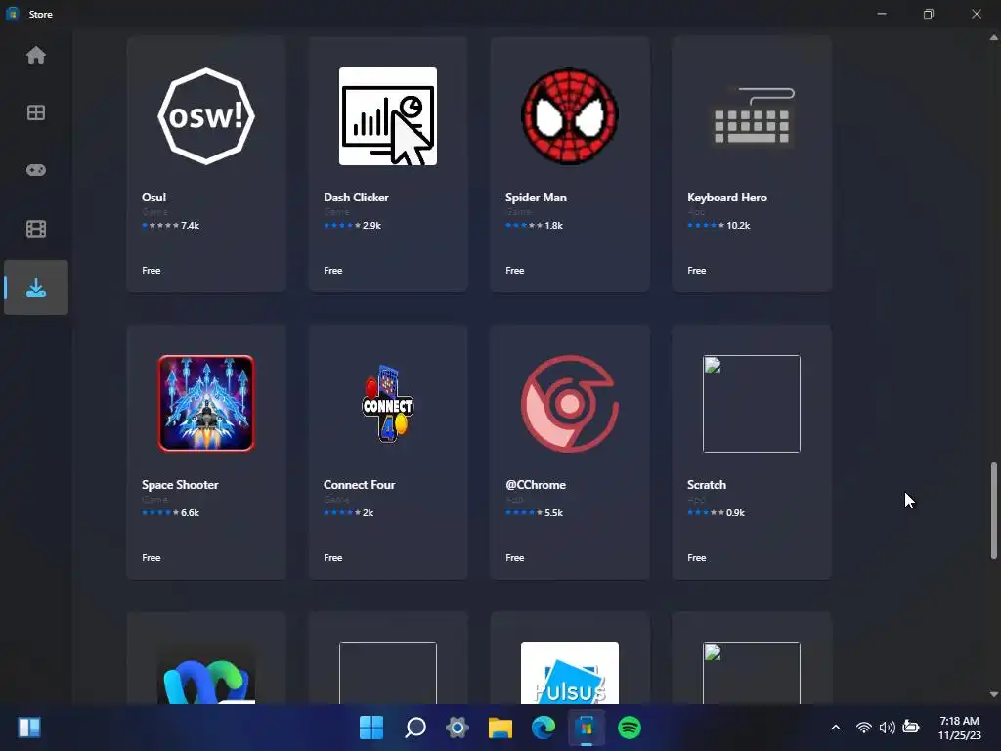Click the broken Scratch app image

click(752, 404)
